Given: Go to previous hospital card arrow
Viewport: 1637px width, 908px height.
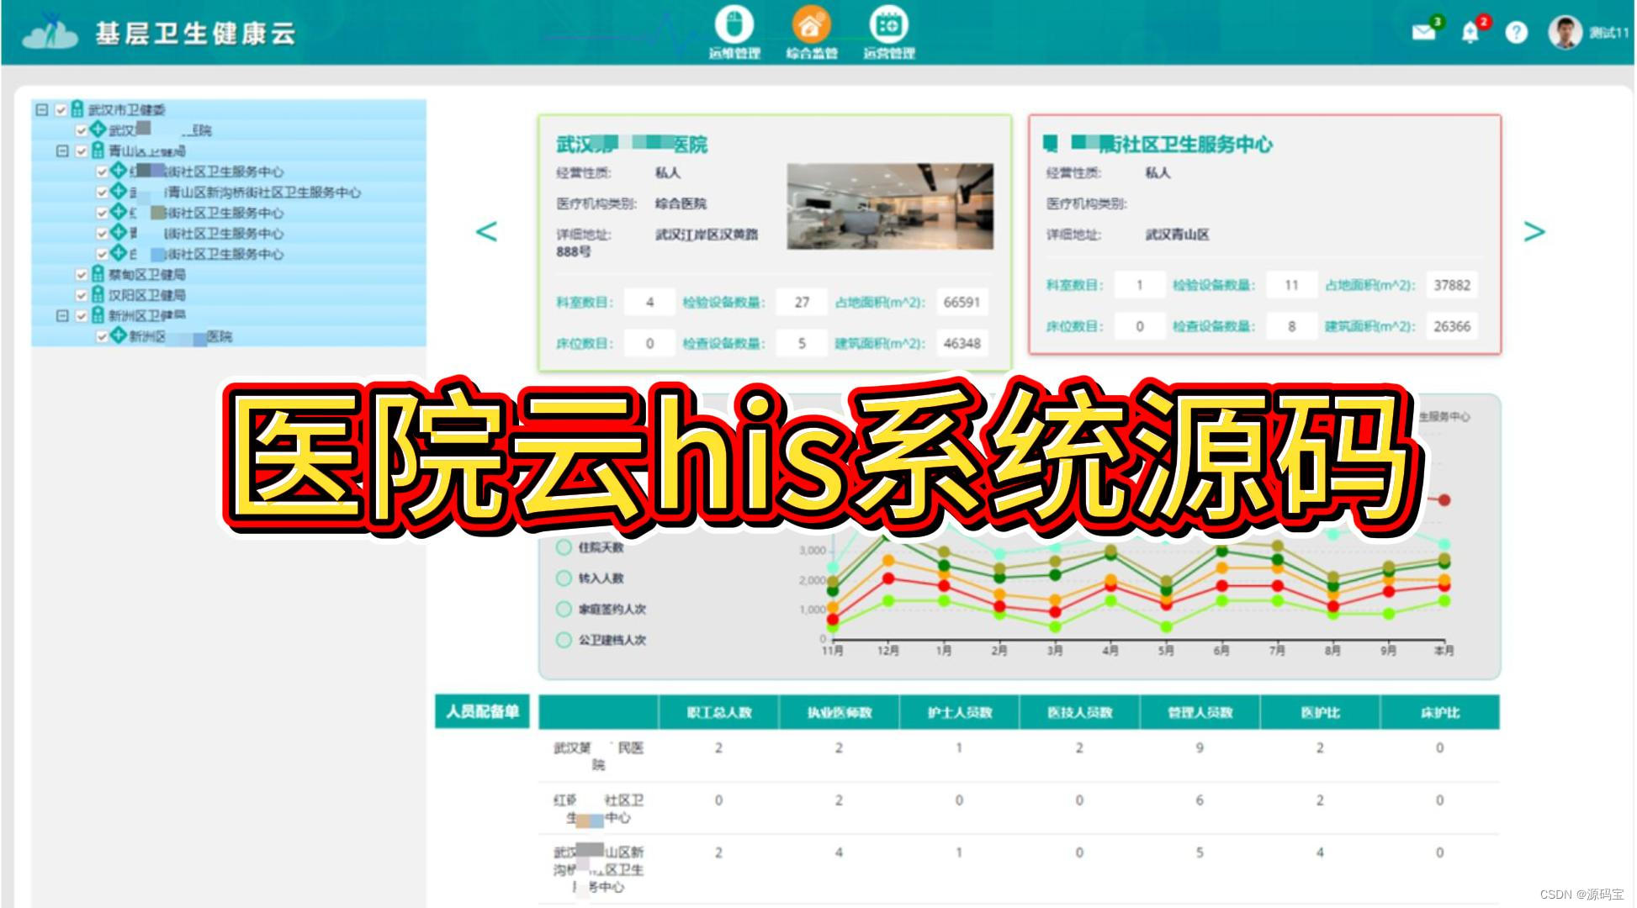Looking at the screenshot, I should point(486,231).
